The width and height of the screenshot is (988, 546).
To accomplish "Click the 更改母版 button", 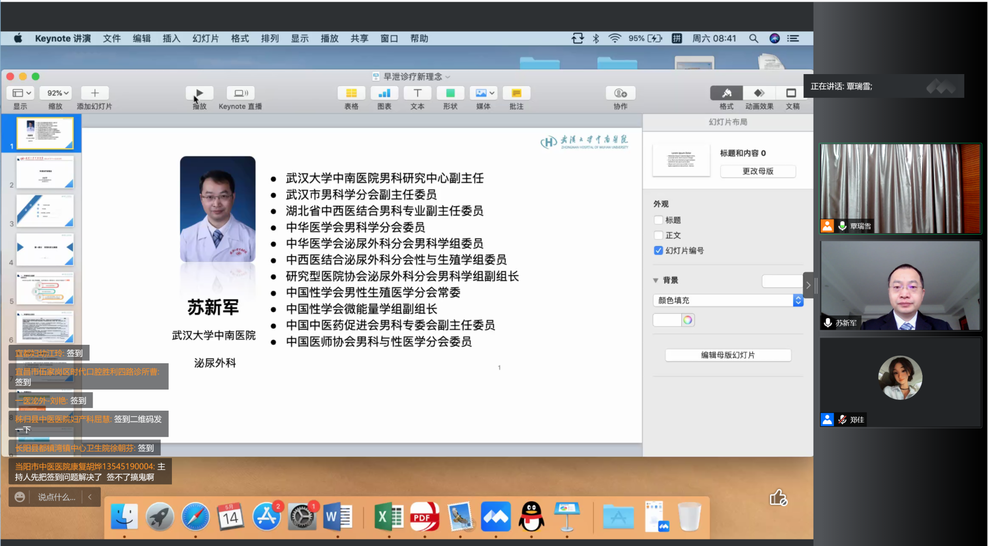I will [x=757, y=171].
